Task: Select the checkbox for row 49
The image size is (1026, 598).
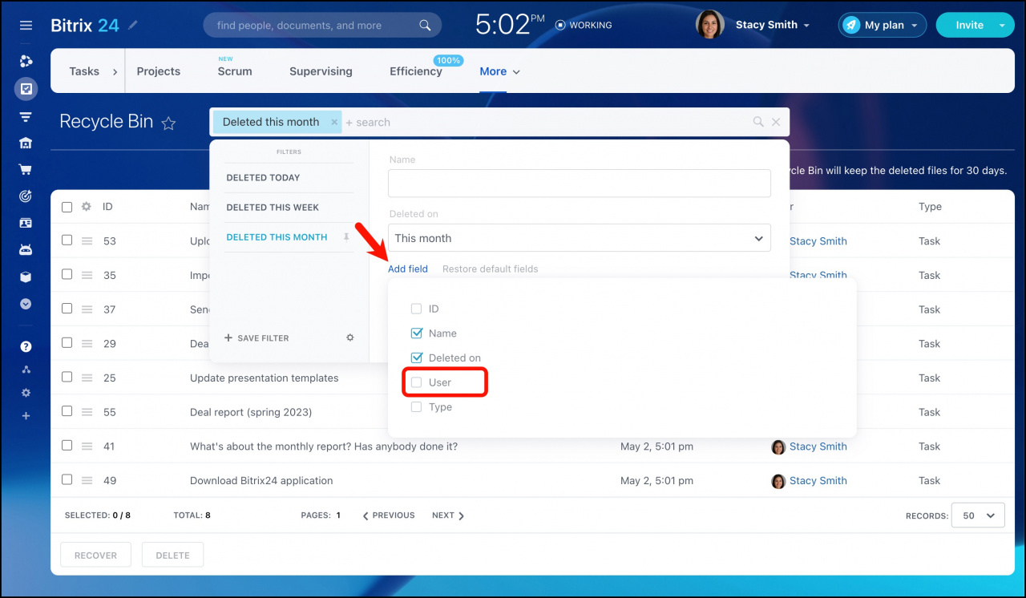Action: [x=67, y=480]
